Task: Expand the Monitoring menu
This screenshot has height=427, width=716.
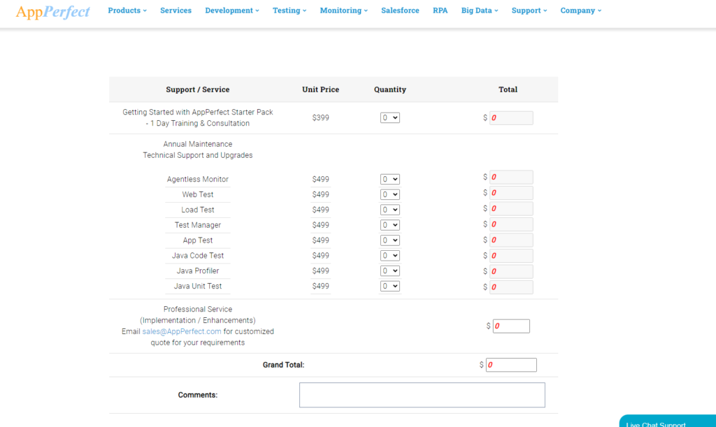Action: pyautogui.click(x=344, y=10)
